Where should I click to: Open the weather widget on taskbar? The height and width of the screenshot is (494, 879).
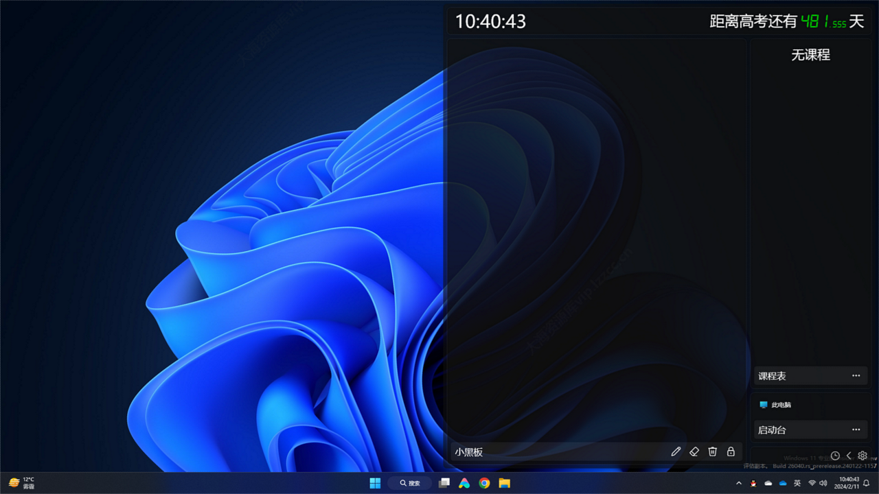[x=21, y=483]
